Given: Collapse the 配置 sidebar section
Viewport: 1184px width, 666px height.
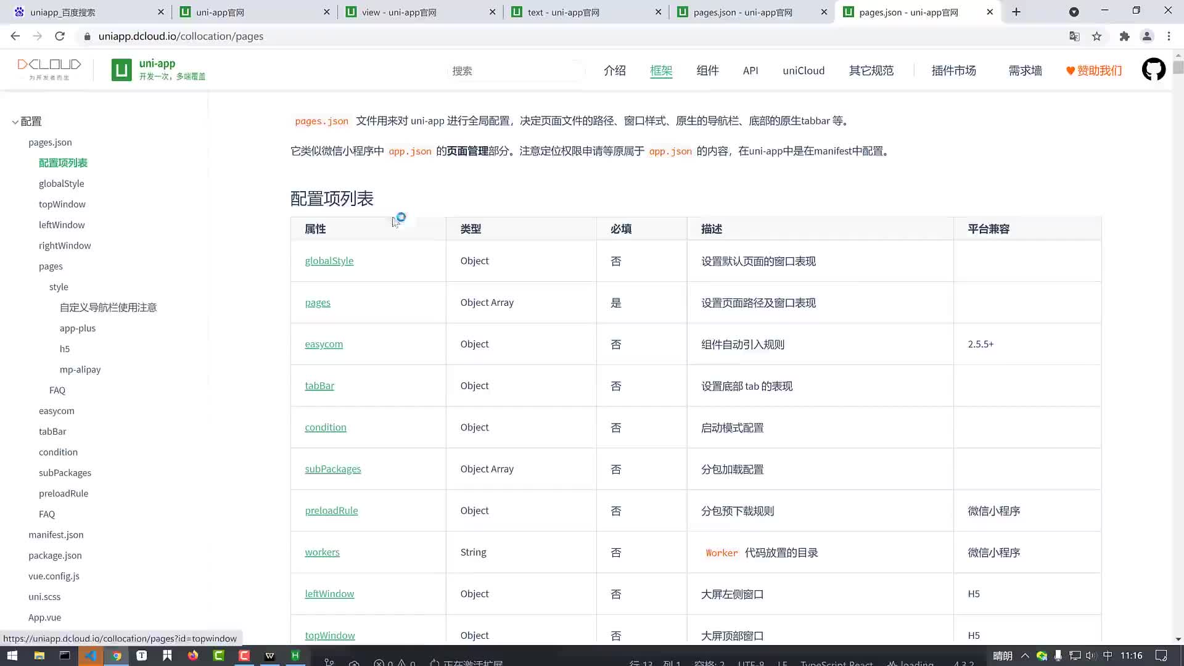Looking at the screenshot, I should [15, 122].
